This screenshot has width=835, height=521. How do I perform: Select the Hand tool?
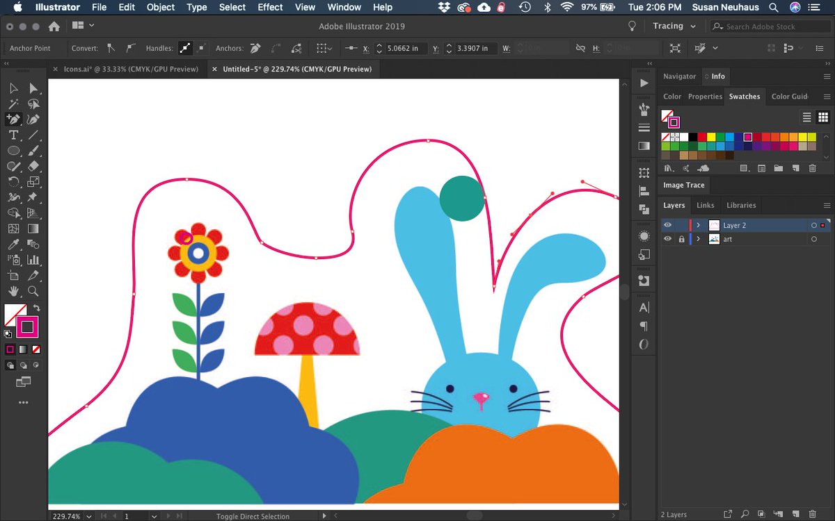coord(13,291)
